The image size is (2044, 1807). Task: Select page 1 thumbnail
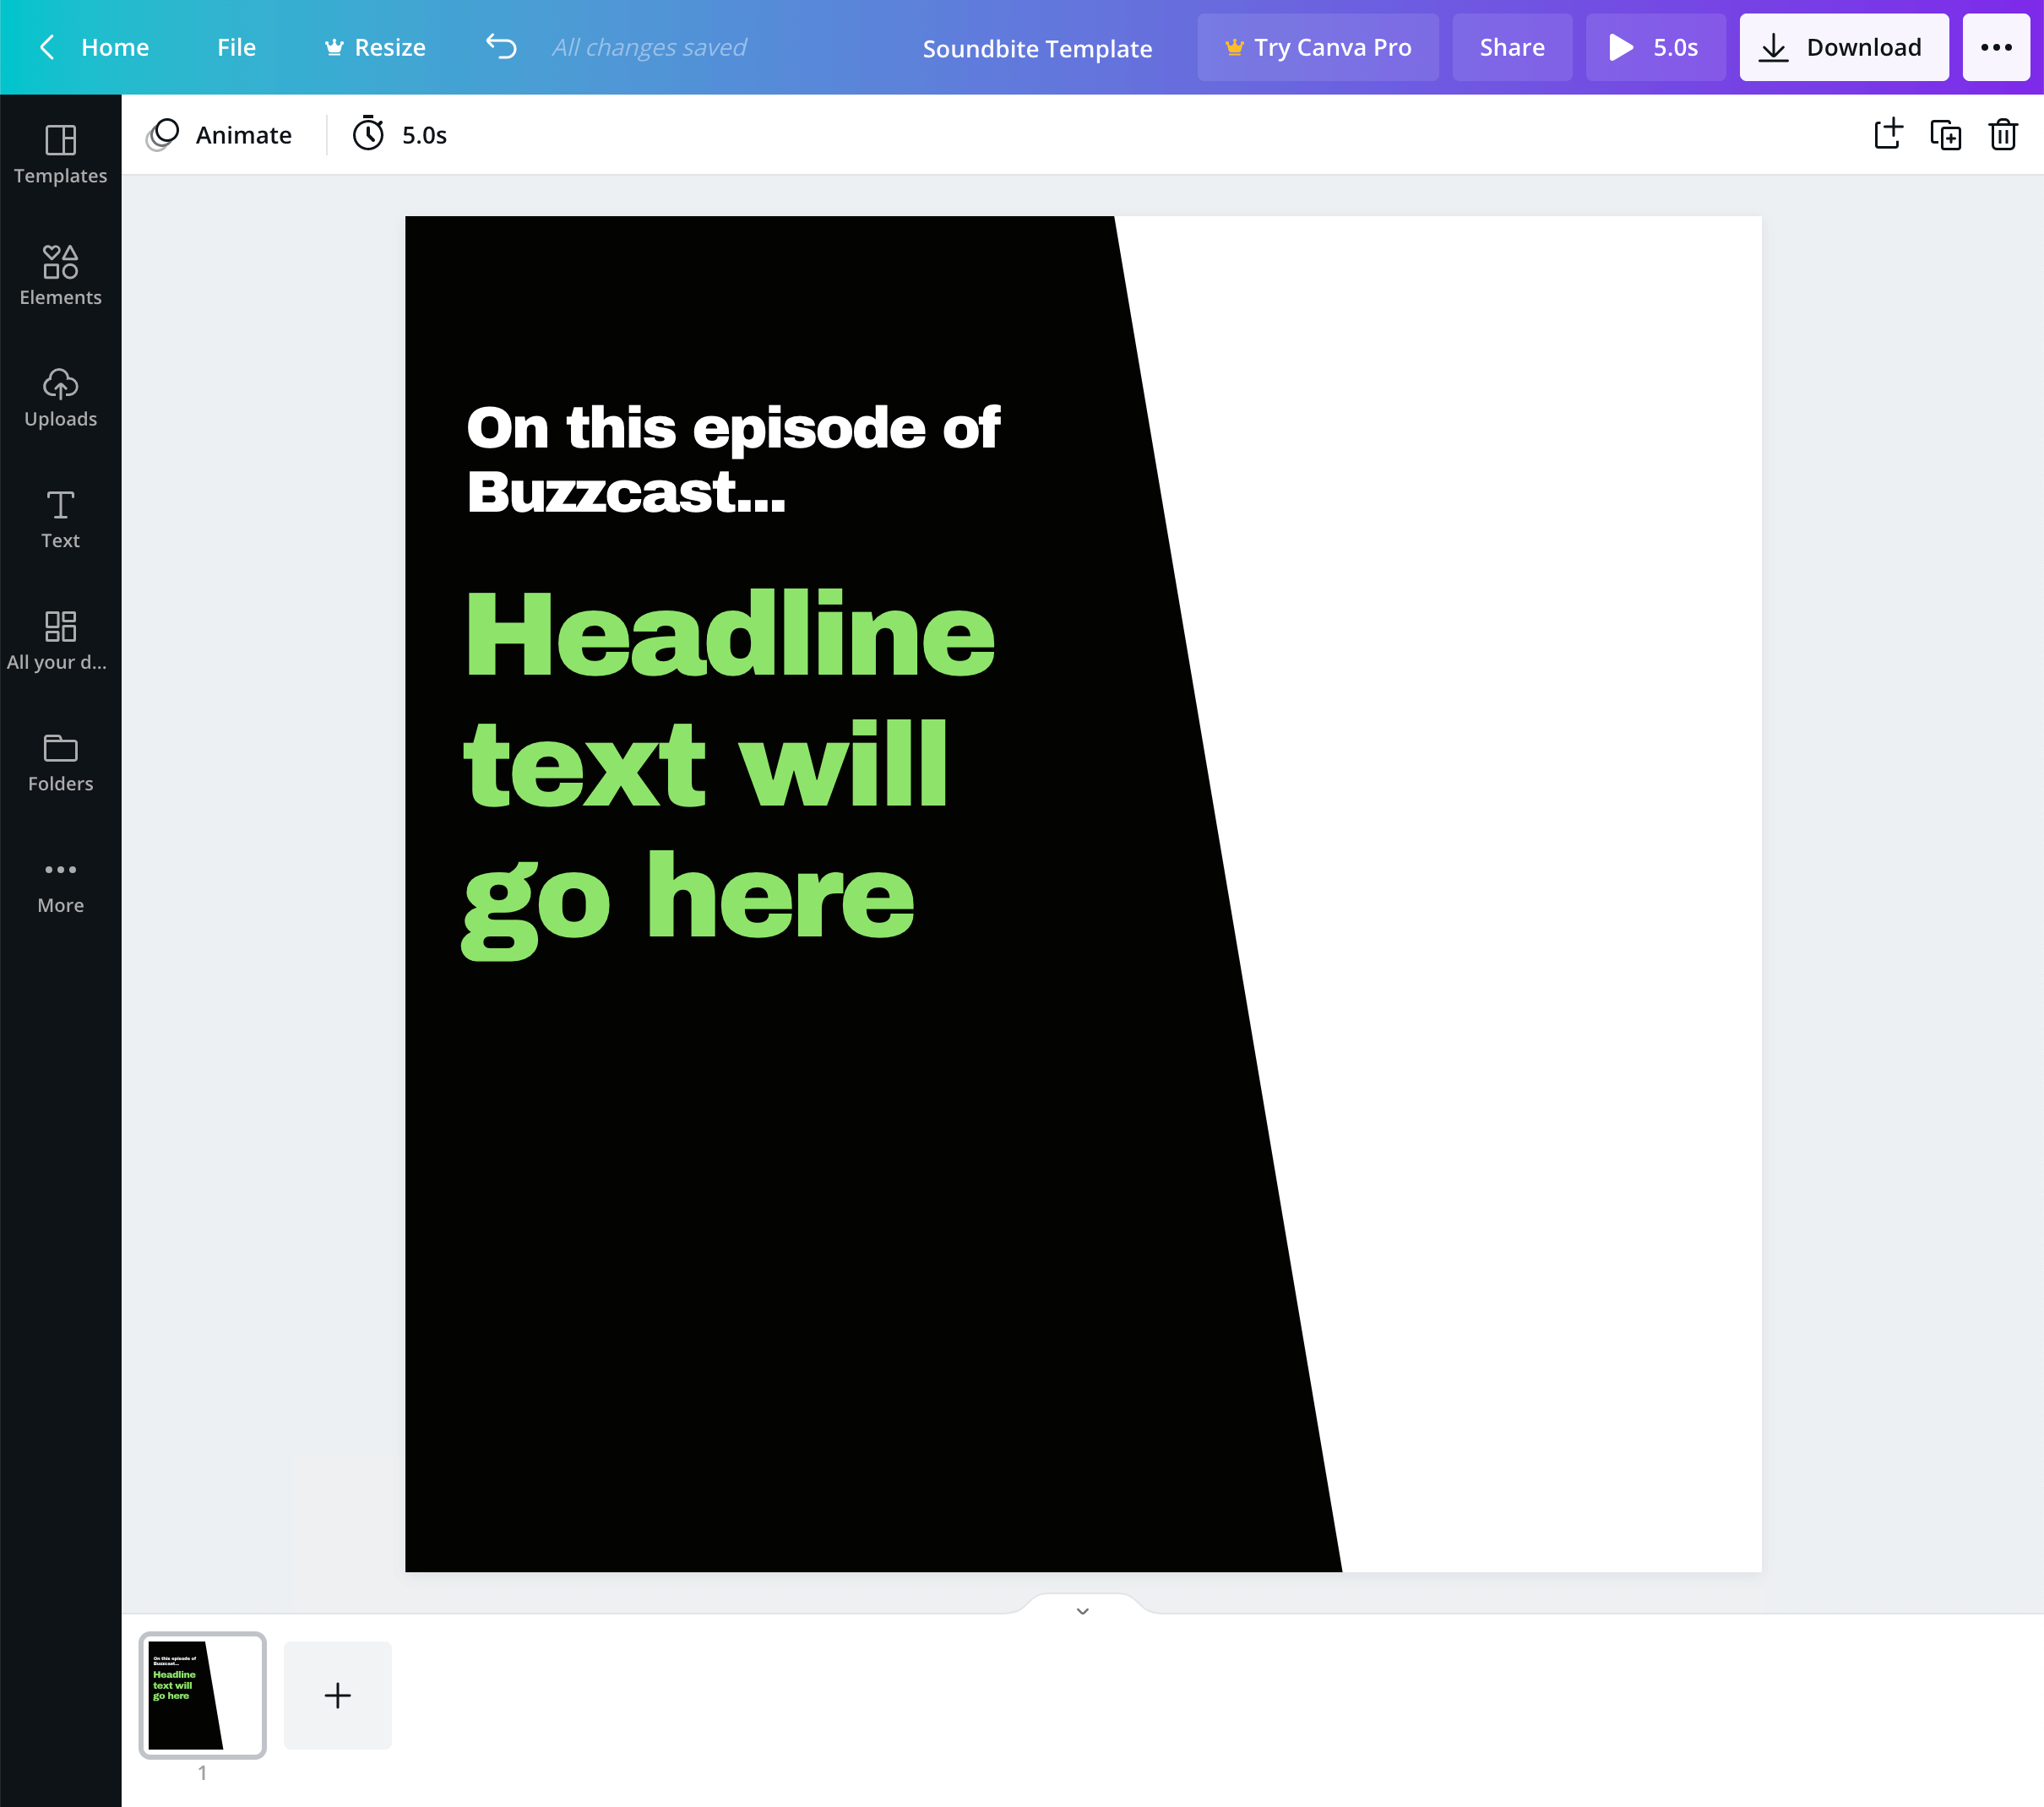tap(203, 1695)
